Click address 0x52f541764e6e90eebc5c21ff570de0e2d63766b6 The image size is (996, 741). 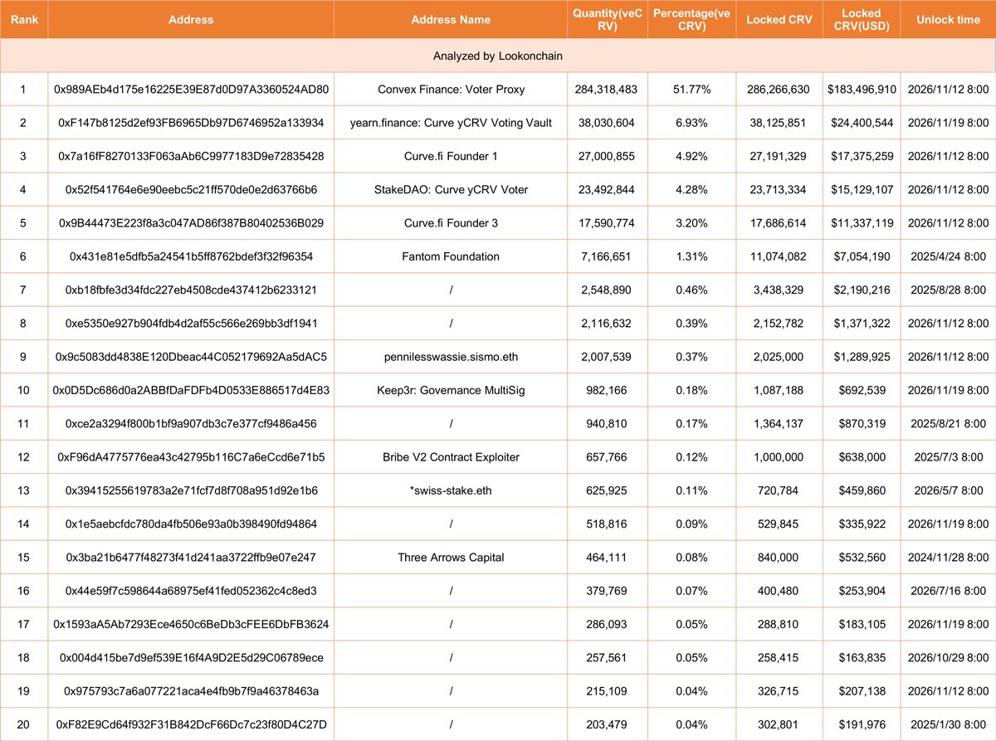(191, 189)
